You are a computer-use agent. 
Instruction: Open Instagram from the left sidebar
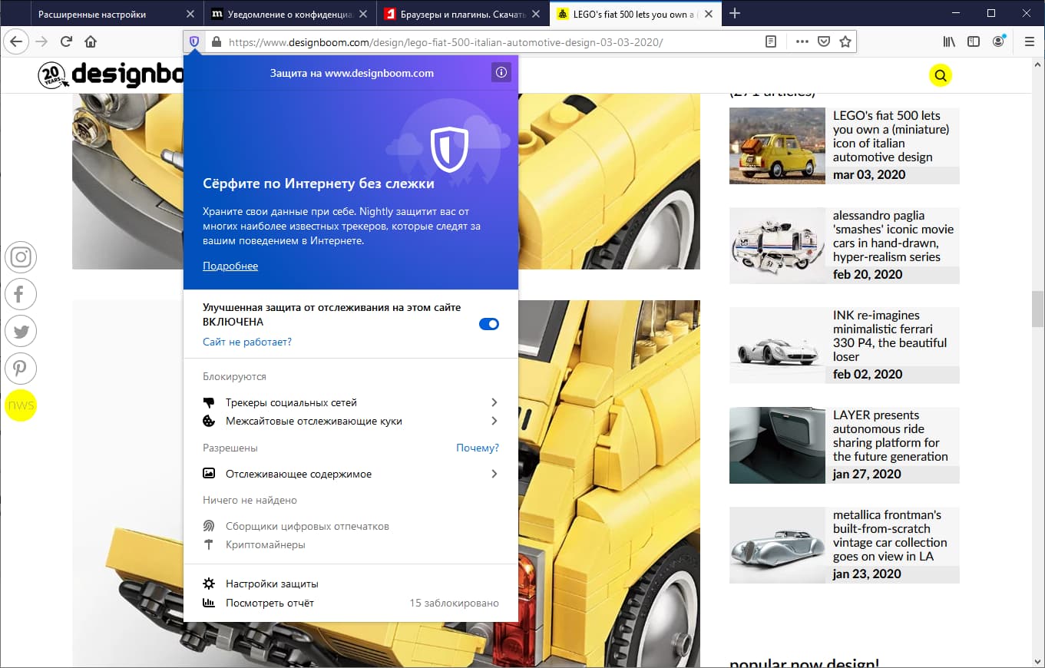21,257
